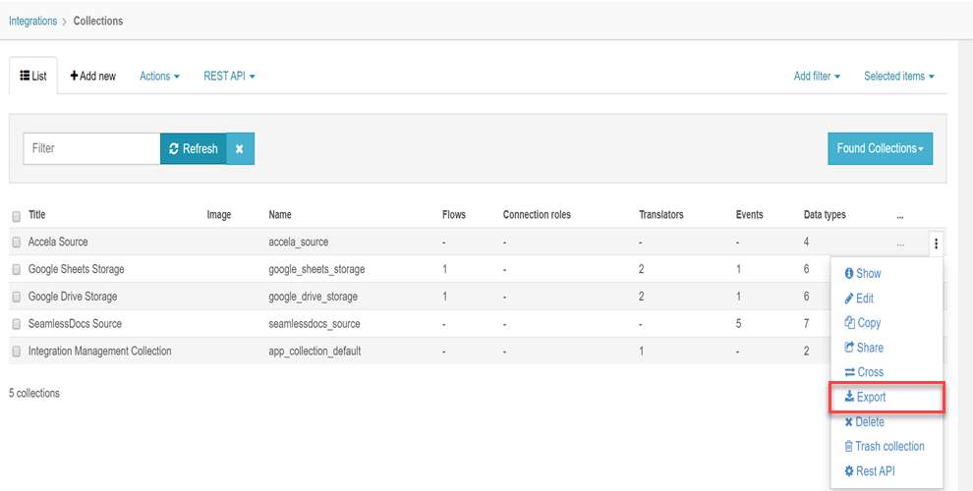The height and width of the screenshot is (491, 973).
Task: Check the Accela Source row checkbox
Action: coord(16,243)
